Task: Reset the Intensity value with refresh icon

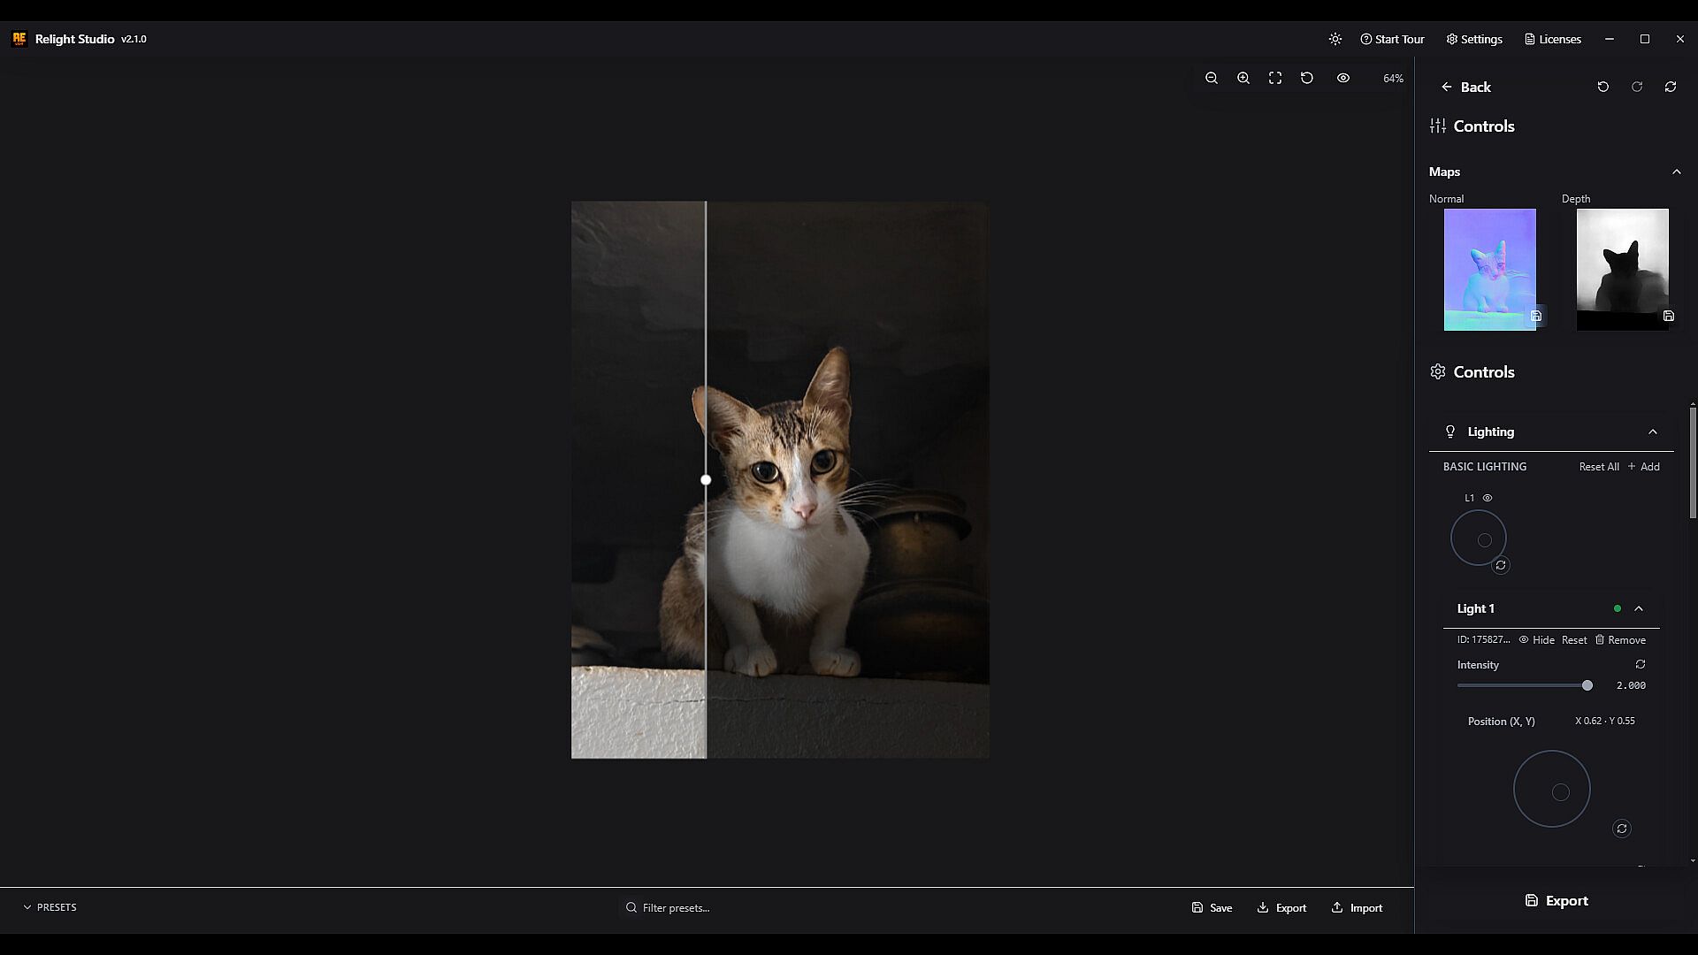Action: [1641, 664]
